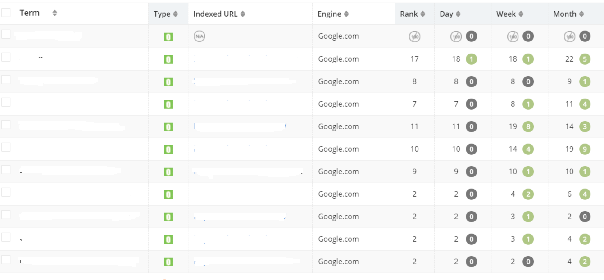Sort table by Term column arrows
The image size is (604, 280).
coord(54,13)
